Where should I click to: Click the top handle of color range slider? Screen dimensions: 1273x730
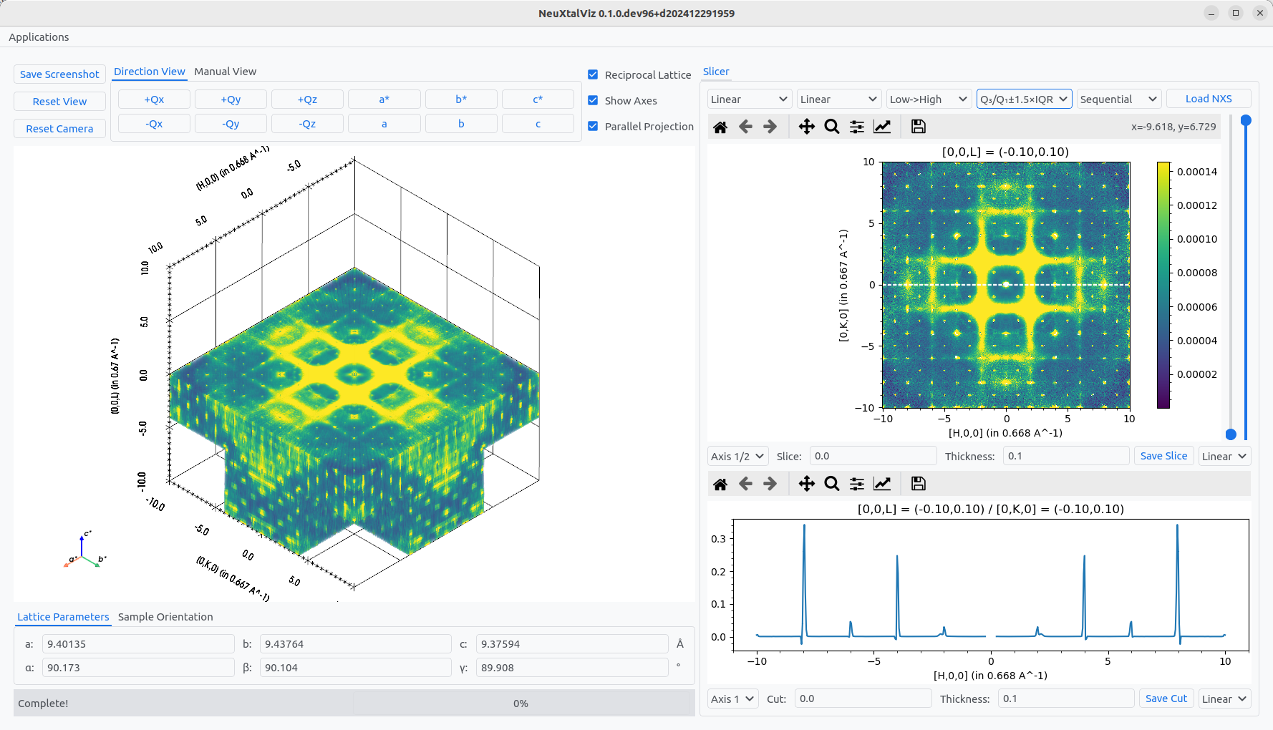(1246, 120)
